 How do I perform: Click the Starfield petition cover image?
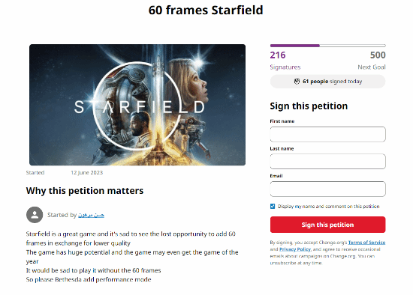137,105
